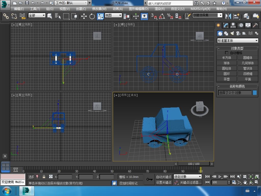Toggle the selection lock padlock
Screen dimensions: 261x196
point(44,177)
